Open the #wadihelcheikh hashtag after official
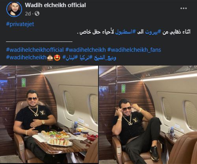 [x=85, y=50]
